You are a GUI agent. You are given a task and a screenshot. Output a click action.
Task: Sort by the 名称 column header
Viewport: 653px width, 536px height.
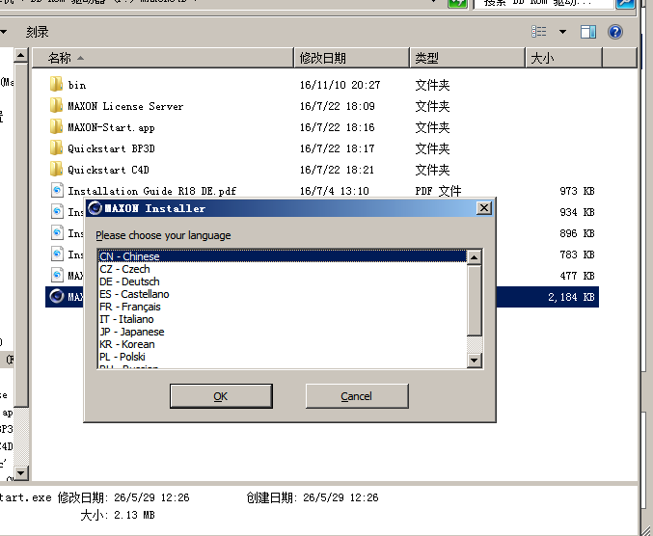click(163, 58)
